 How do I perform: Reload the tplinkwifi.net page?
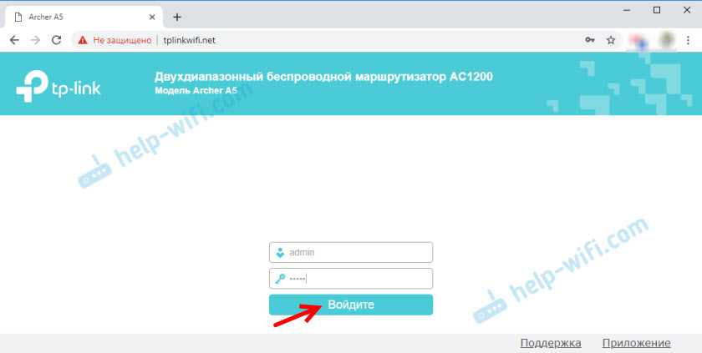(57, 40)
